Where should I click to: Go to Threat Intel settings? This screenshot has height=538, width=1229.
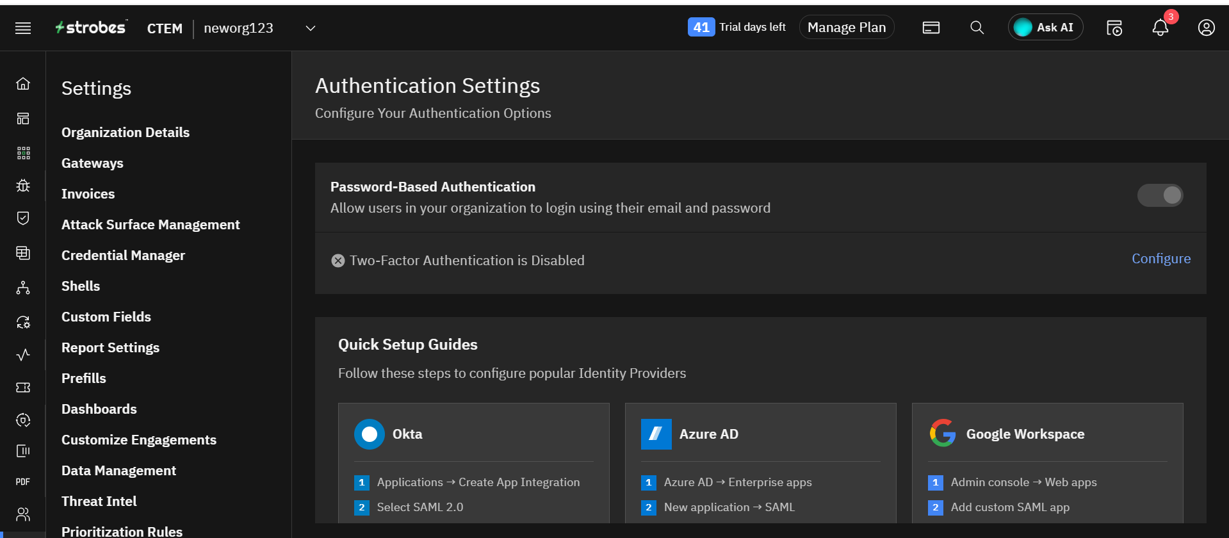(x=99, y=501)
